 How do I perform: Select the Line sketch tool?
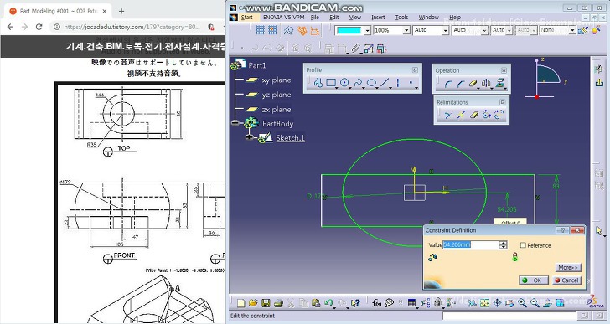point(385,83)
